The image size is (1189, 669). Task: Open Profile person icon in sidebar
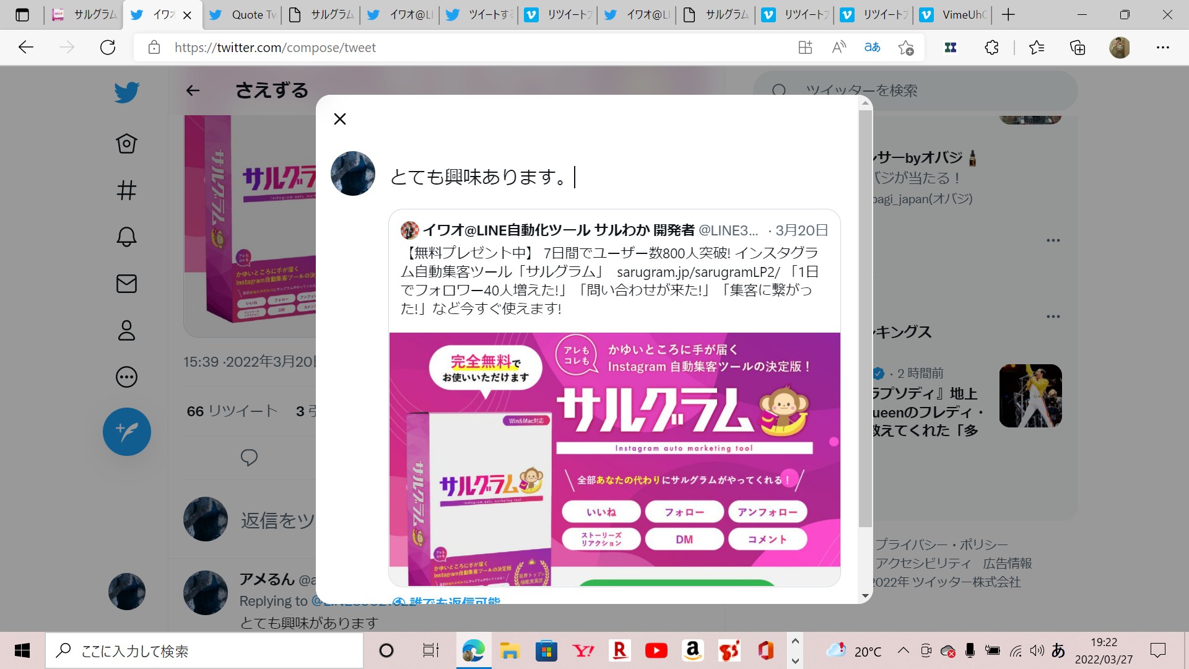pyautogui.click(x=126, y=330)
